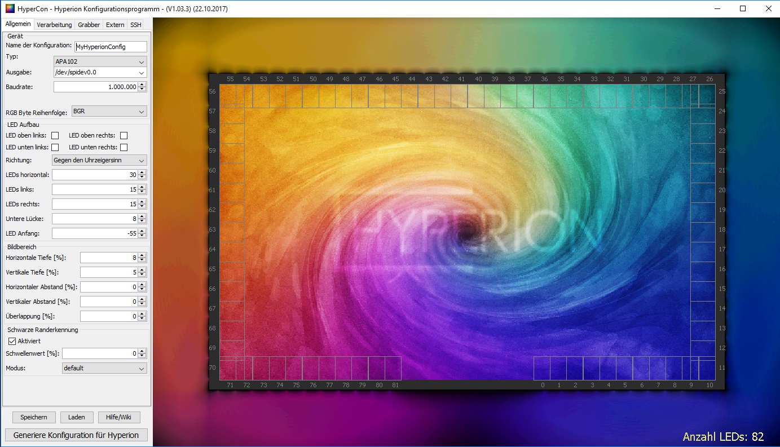
Task: Click the Horizontaler Abstand value field
Action: (x=109, y=287)
